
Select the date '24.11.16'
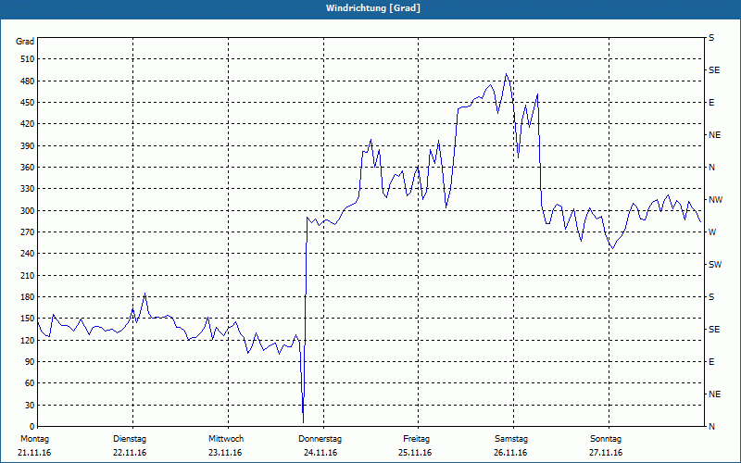320,453
